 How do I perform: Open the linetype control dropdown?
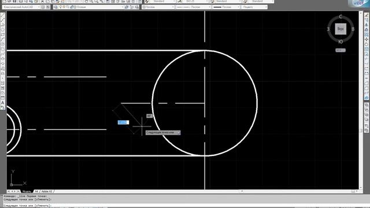(x=193, y=7)
